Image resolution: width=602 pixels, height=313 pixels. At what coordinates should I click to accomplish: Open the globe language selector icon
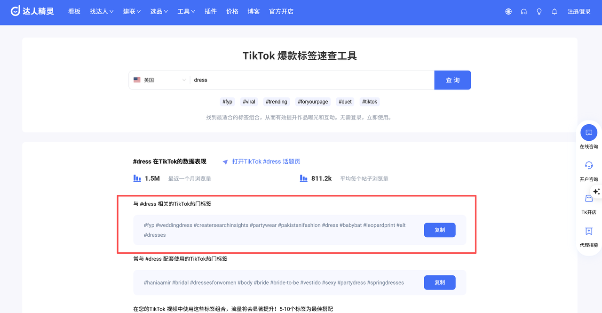tap(508, 12)
